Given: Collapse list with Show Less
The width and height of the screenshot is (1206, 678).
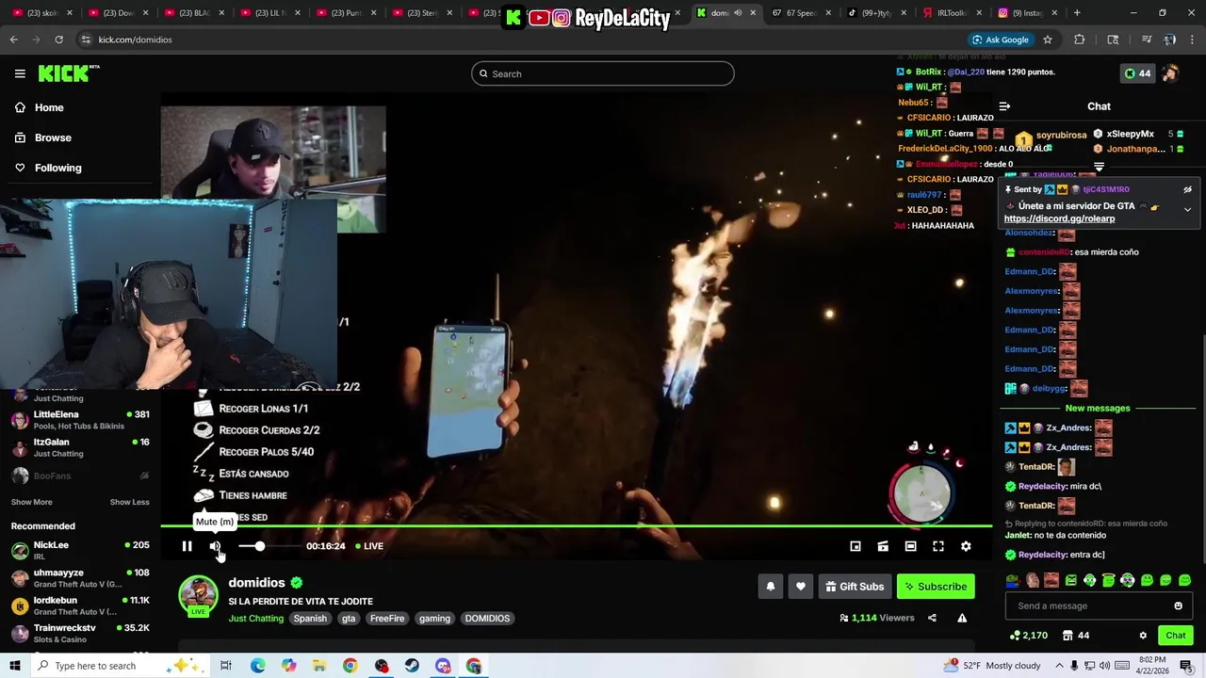Looking at the screenshot, I should click(x=129, y=502).
